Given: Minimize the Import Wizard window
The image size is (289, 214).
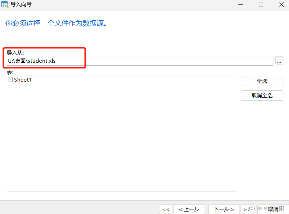Looking at the screenshot, I should pyautogui.click(x=240, y=5).
